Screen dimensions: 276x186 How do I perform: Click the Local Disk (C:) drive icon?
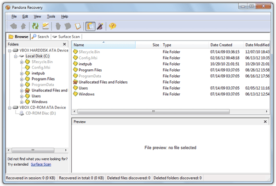coord(21,56)
